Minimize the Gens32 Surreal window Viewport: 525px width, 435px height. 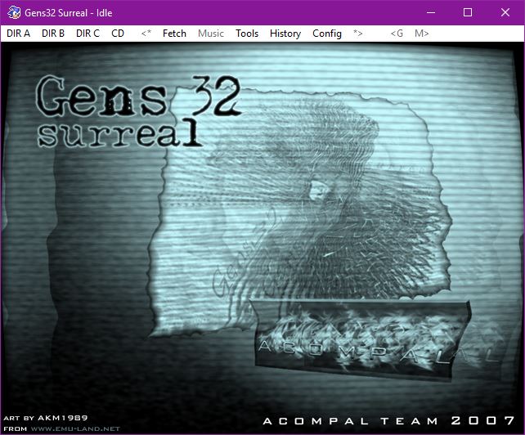click(431, 13)
